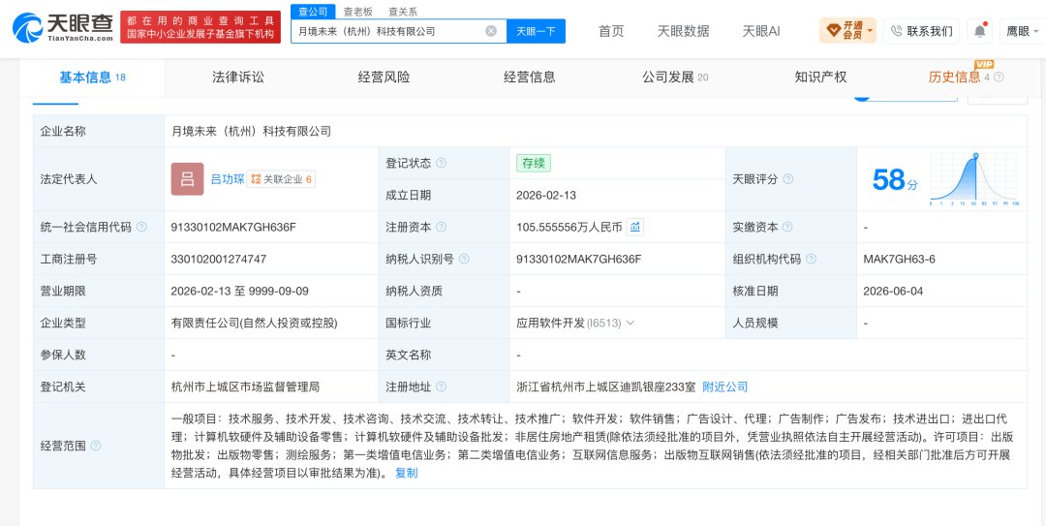The height and width of the screenshot is (526, 1046).
Task: Copy business scope via 复制 link
Action: [406, 473]
